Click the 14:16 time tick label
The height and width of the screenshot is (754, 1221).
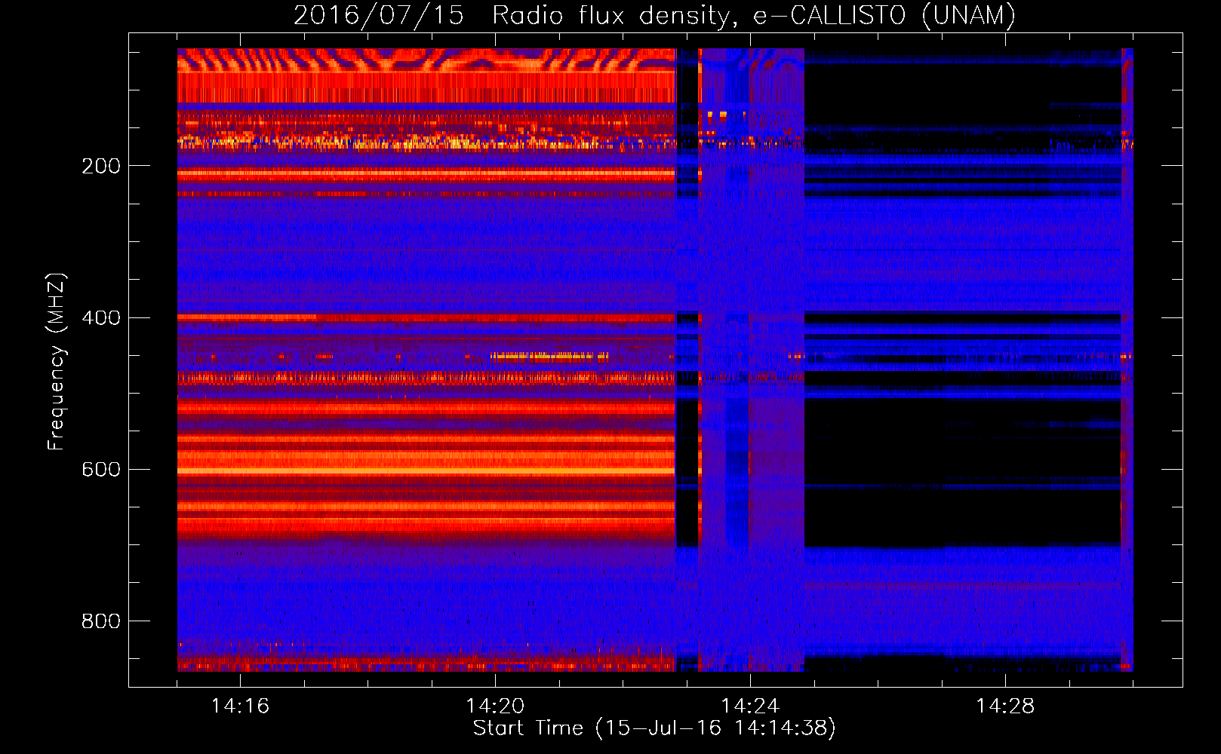[240, 706]
